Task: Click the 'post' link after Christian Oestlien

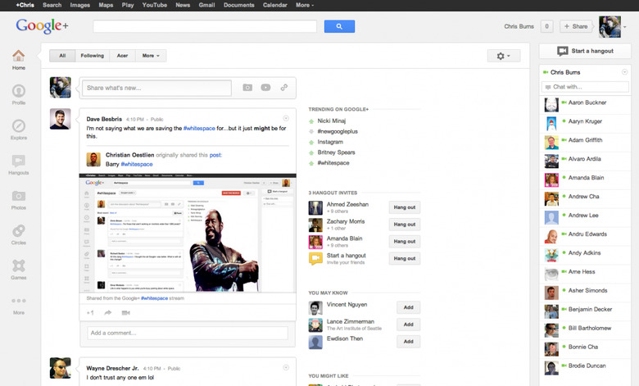Action: click(215, 155)
